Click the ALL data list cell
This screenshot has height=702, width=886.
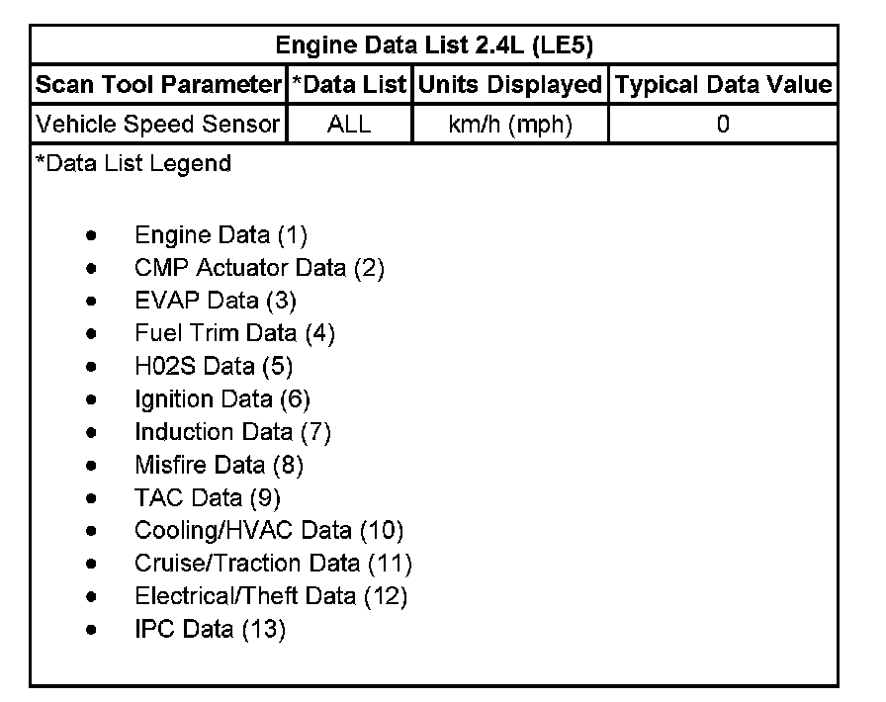pyautogui.click(x=349, y=125)
